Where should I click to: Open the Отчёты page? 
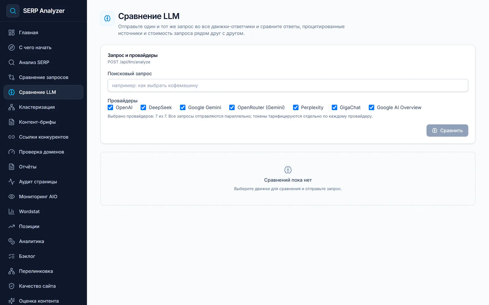click(x=43, y=167)
